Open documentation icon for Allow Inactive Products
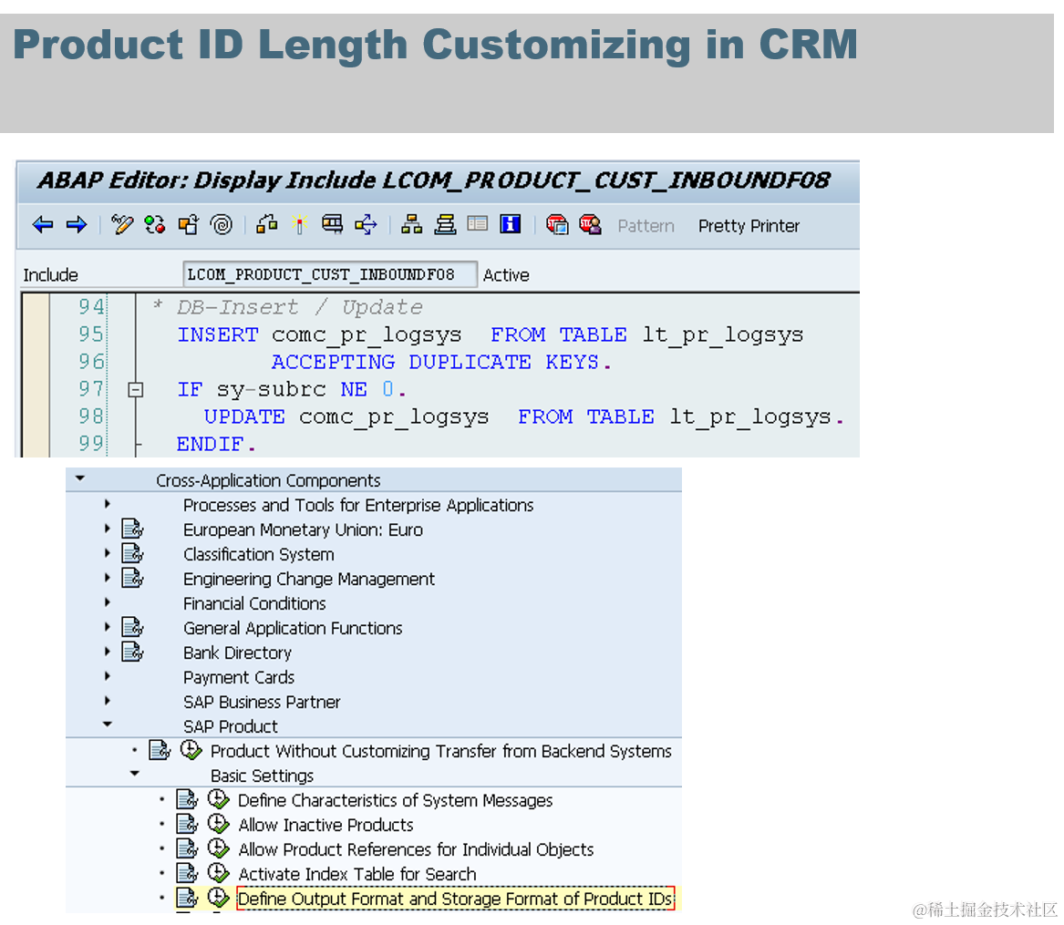The image size is (1064, 925). click(x=187, y=824)
